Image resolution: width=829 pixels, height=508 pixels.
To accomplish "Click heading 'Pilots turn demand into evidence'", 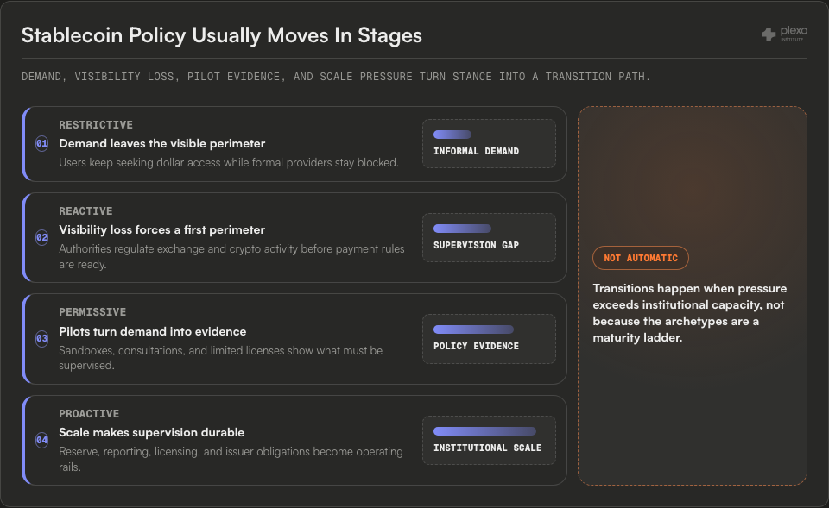I will tap(152, 332).
